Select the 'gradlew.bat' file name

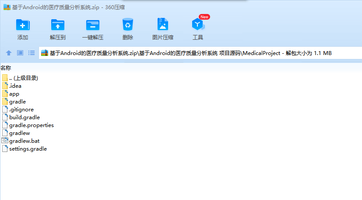(24, 141)
